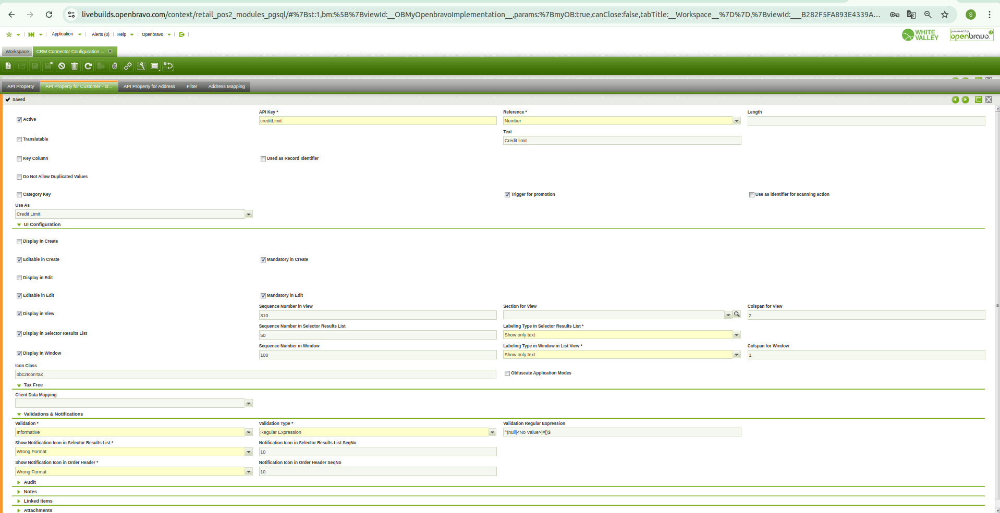The width and height of the screenshot is (1000, 513).
Task: Click the green logout icon in top menu
Action: [182, 34]
